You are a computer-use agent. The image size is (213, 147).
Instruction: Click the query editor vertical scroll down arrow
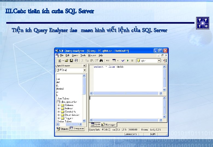pos(164,90)
